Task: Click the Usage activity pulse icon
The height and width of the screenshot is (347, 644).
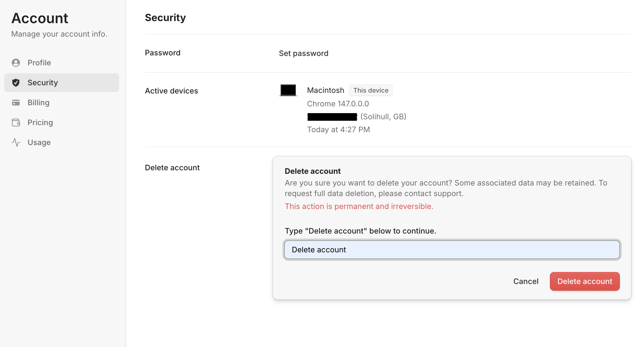Action: 16,142
